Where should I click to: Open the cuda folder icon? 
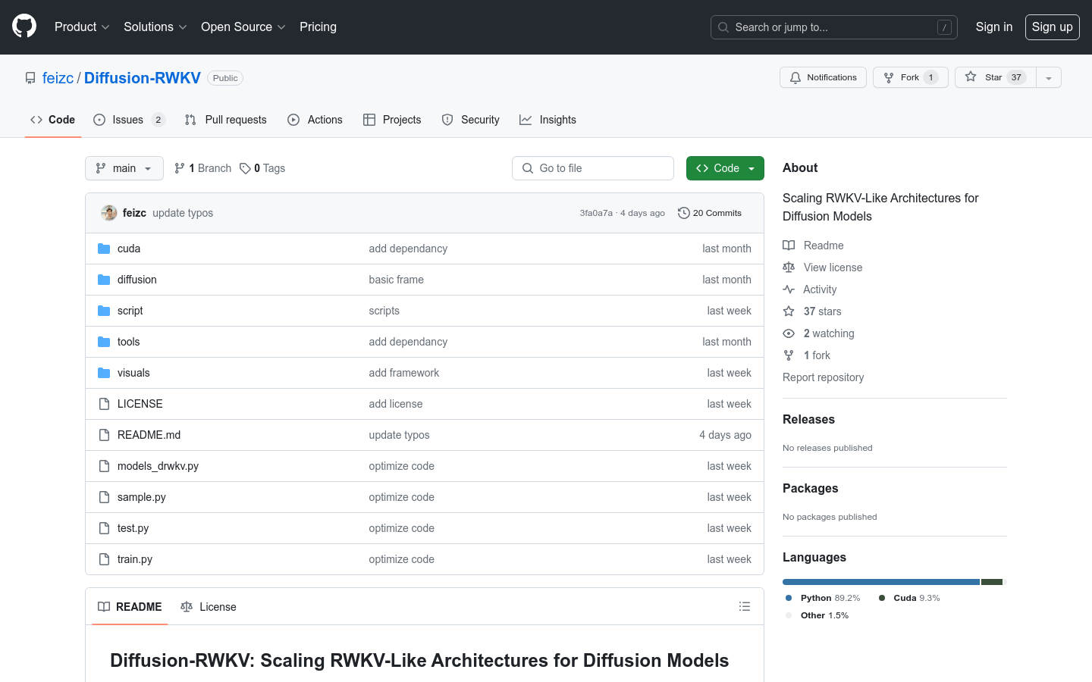(x=104, y=249)
